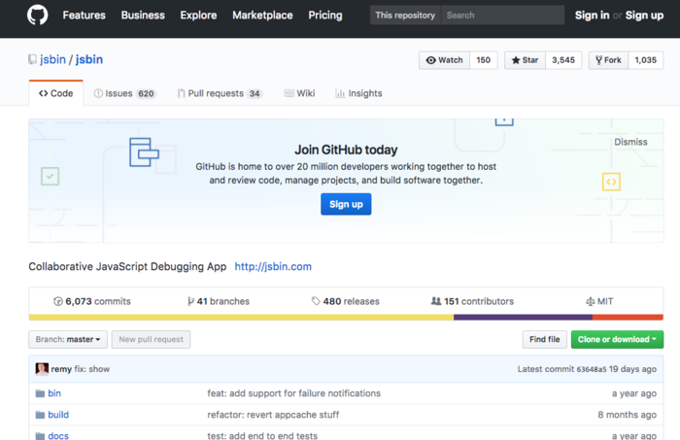This screenshot has width=680, height=440.
Task: Click the yellow JavaScript language bar
Action: coord(241,317)
